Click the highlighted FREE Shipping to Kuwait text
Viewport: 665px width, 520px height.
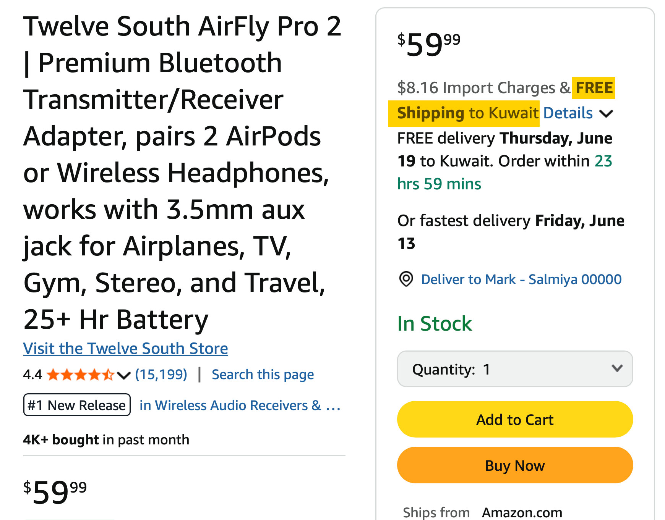(x=467, y=113)
